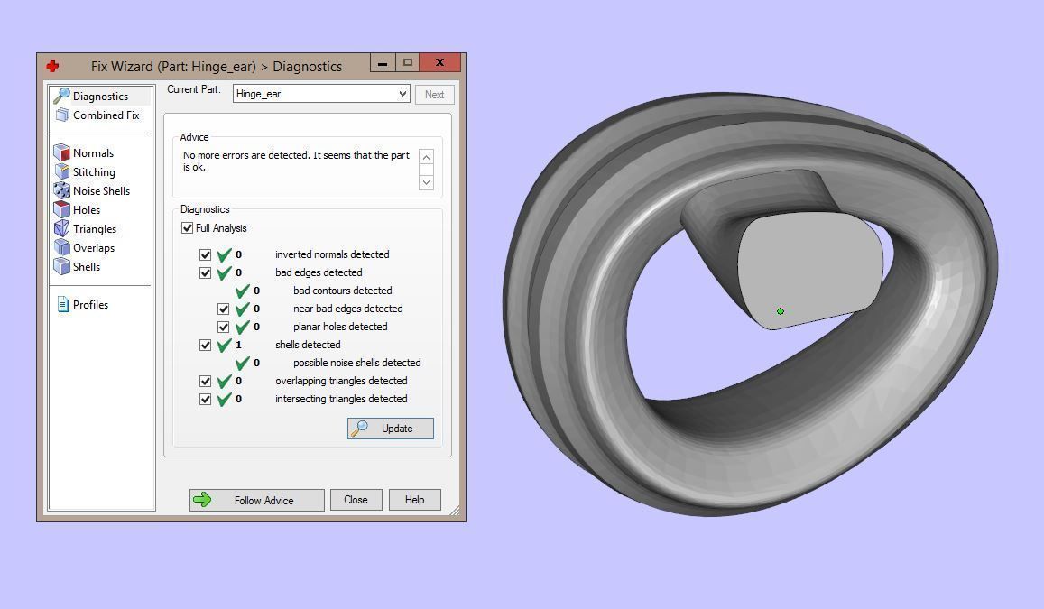Disable intersecting triangles detection checkbox
This screenshot has height=609, width=1044.
[x=206, y=399]
